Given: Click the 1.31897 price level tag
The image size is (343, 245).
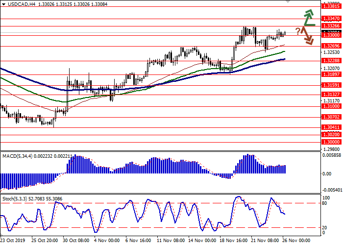Looking at the screenshot, I should click(332, 75).
